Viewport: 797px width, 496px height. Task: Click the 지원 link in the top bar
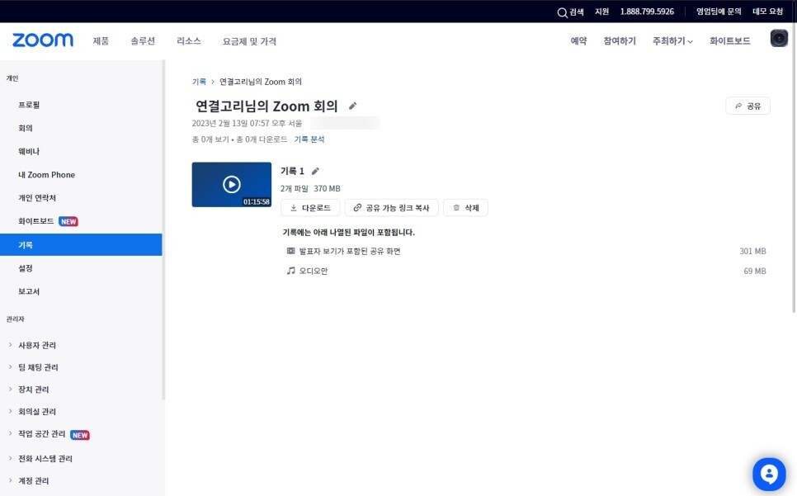tap(601, 12)
